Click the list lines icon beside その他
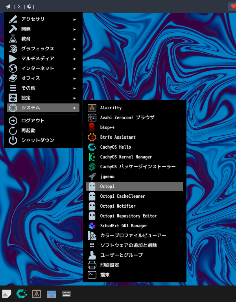The width and height of the screenshot is (236, 302). pyautogui.click(x=13, y=88)
